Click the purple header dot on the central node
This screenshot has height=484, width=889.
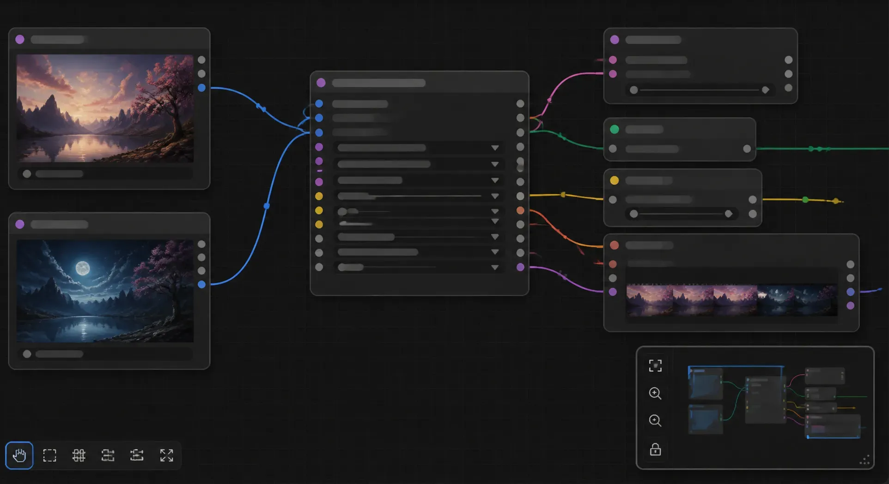tap(321, 83)
